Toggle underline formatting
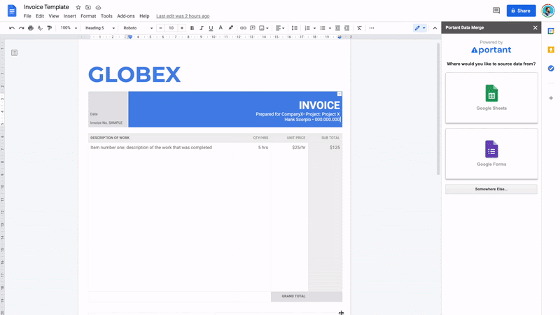This screenshot has width=560, height=315. click(211, 28)
